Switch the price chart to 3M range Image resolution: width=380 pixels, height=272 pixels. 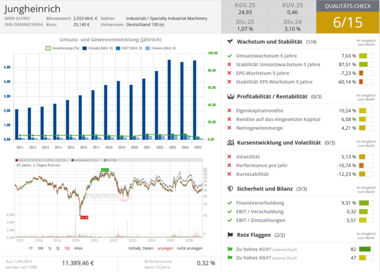click(40, 248)
